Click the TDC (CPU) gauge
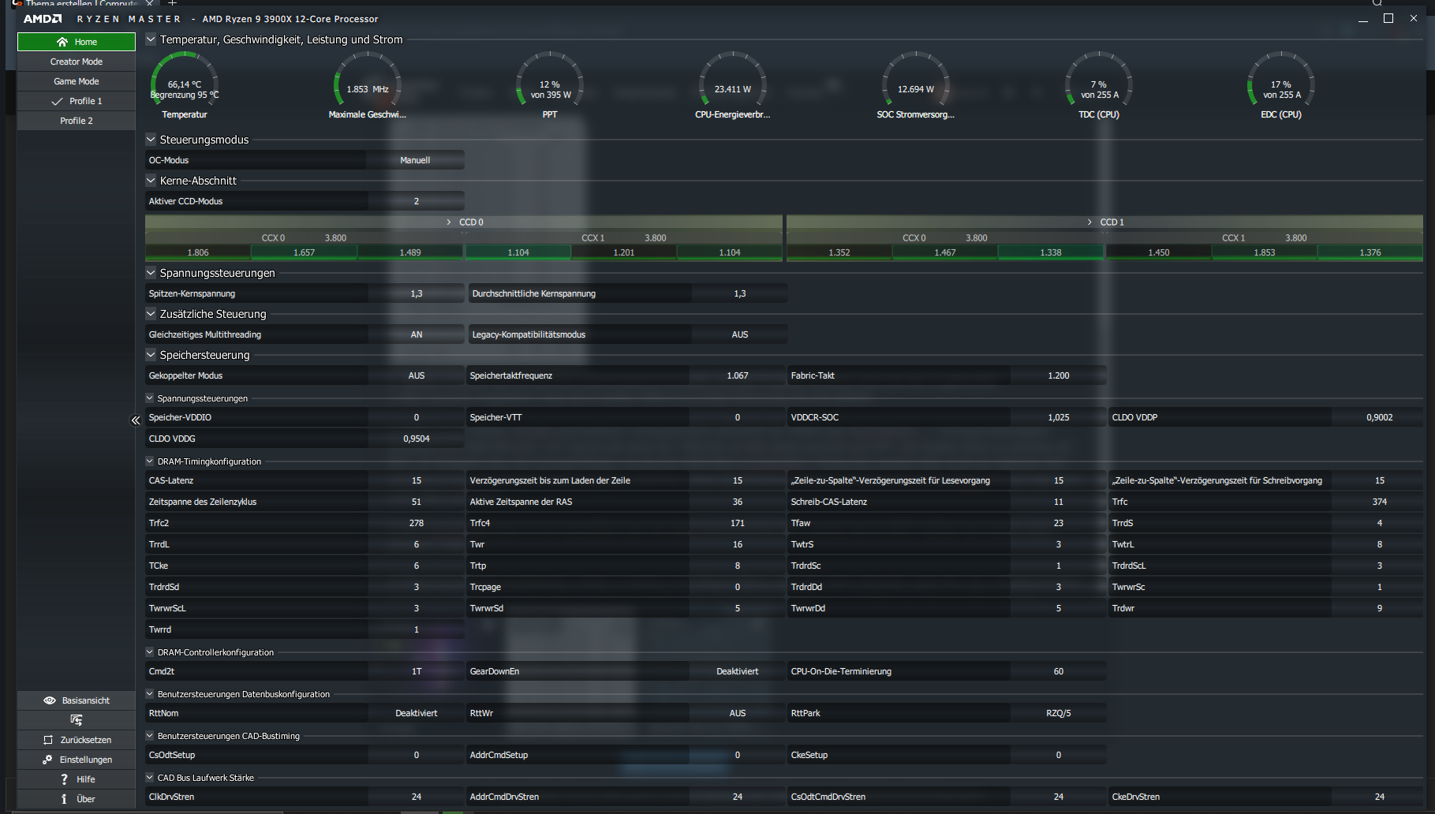This screenshot has width=1435, height=814. coord(1099,85)
